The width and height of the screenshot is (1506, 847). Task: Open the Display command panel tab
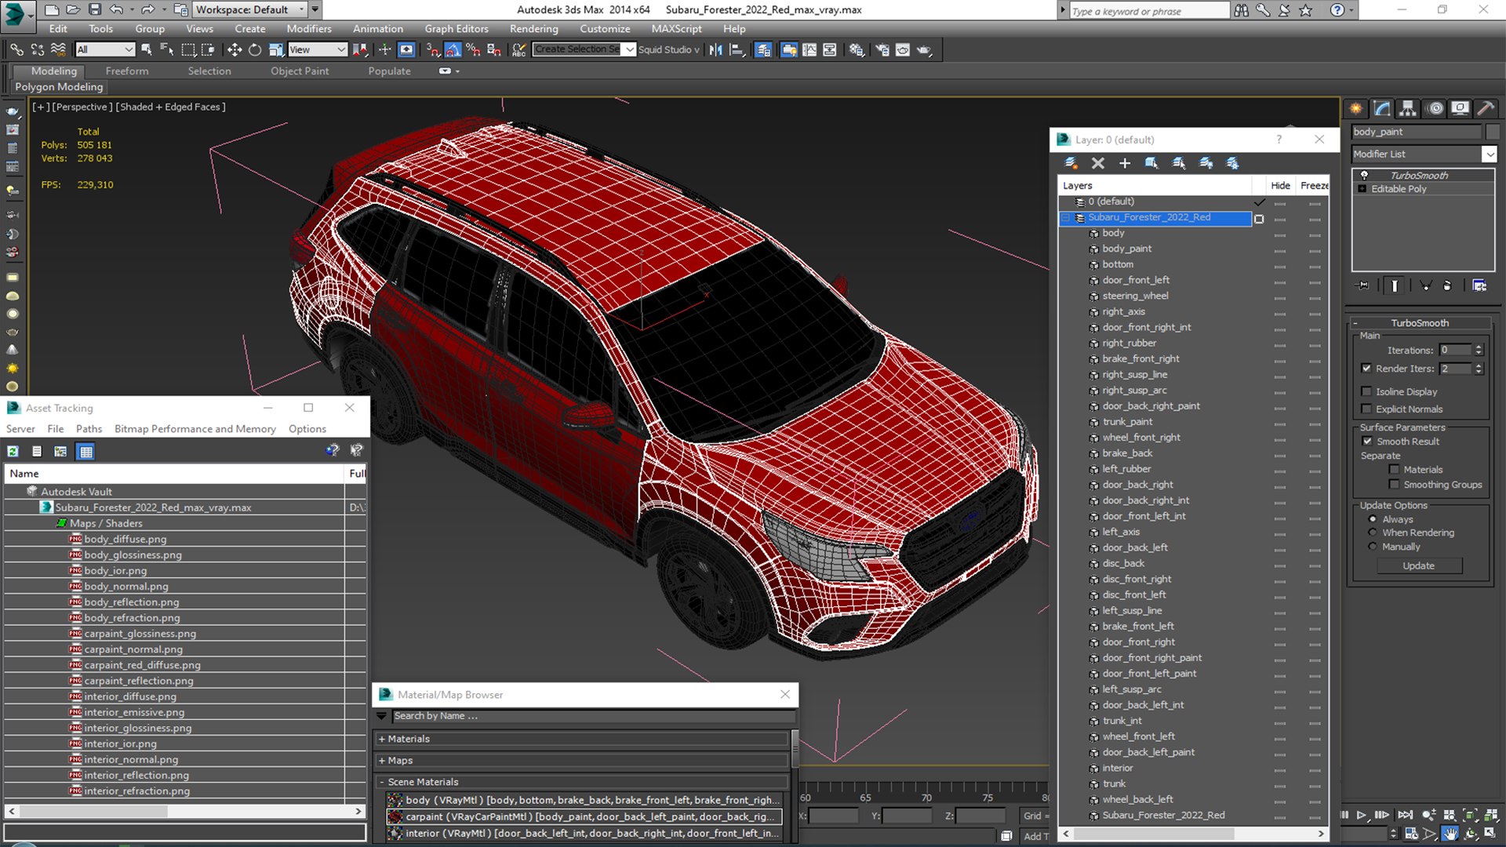click(1460, 108)
